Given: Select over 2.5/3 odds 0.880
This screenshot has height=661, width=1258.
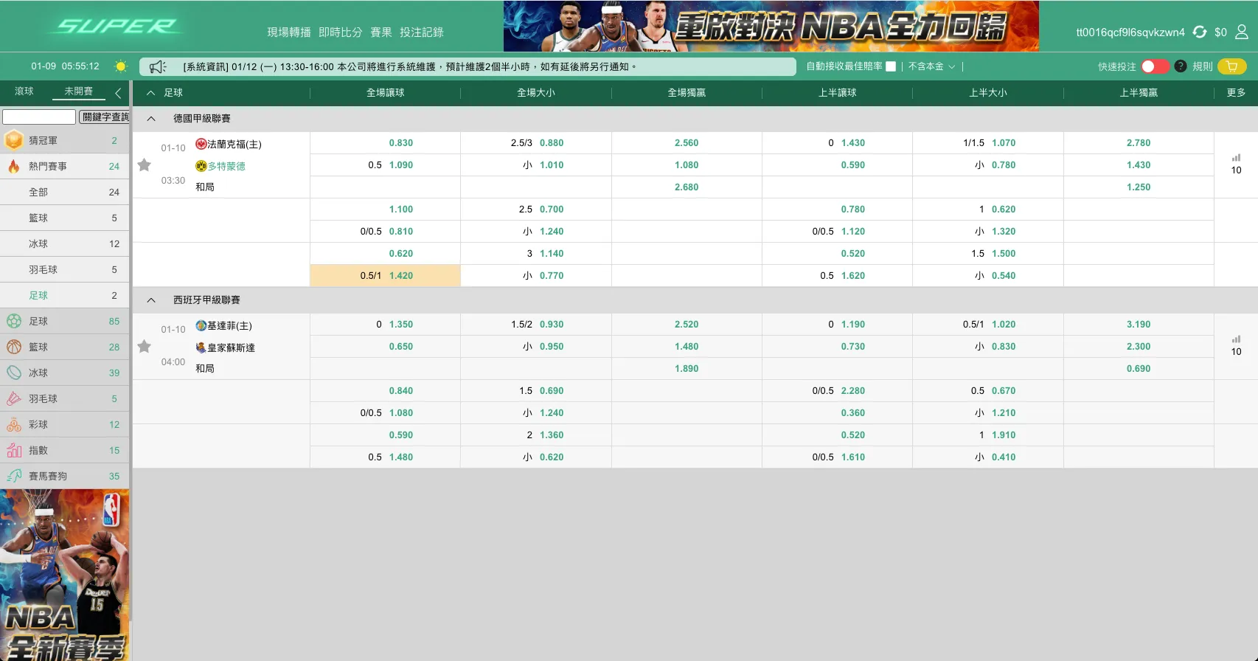Looking at the screenshot, I should tap(536, 143).
